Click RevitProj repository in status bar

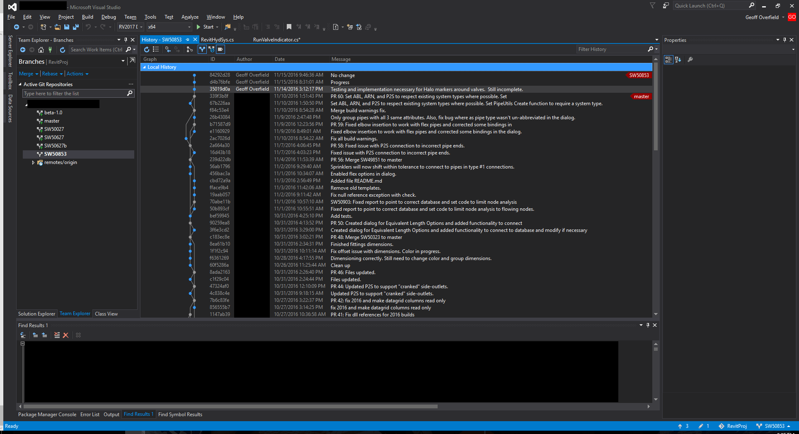733,426
